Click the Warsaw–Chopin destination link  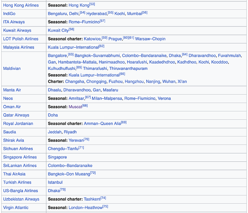tap(150, 39)
